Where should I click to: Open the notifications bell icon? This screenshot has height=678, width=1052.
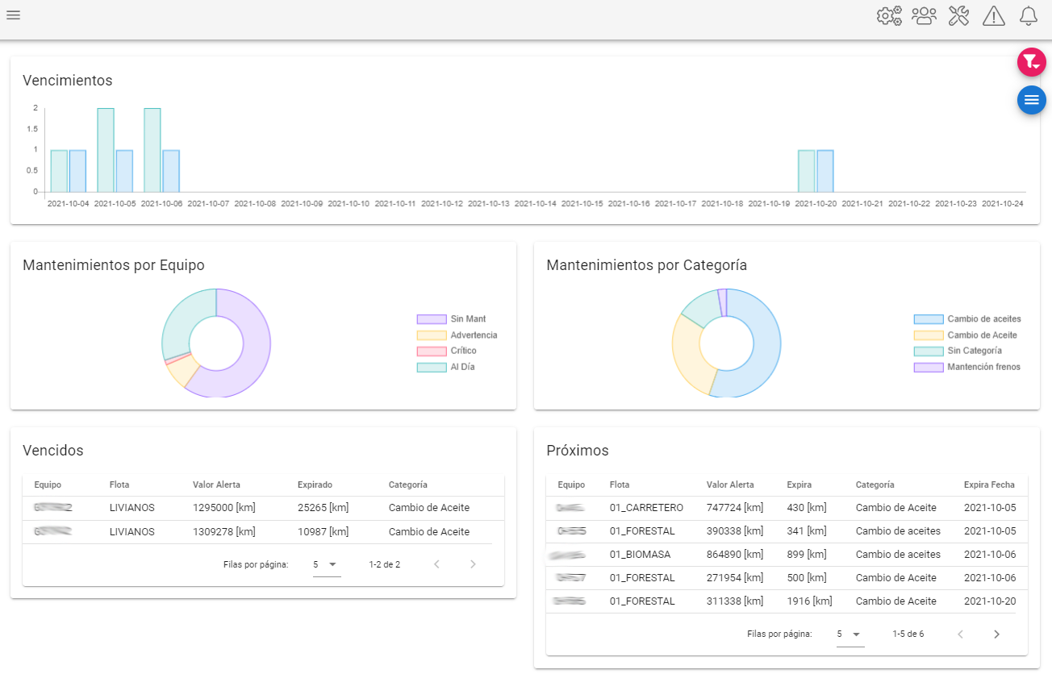coord(1028,15)
